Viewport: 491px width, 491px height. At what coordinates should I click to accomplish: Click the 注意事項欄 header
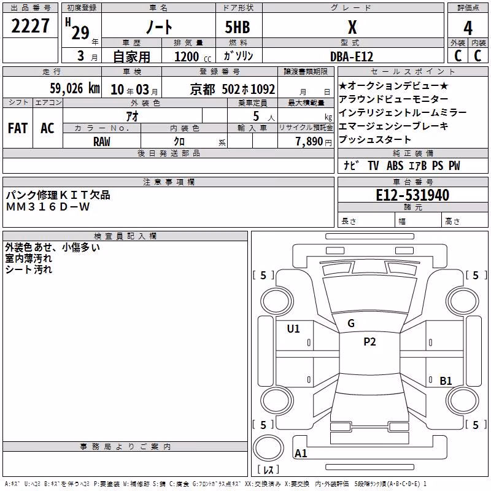(168, 182)
